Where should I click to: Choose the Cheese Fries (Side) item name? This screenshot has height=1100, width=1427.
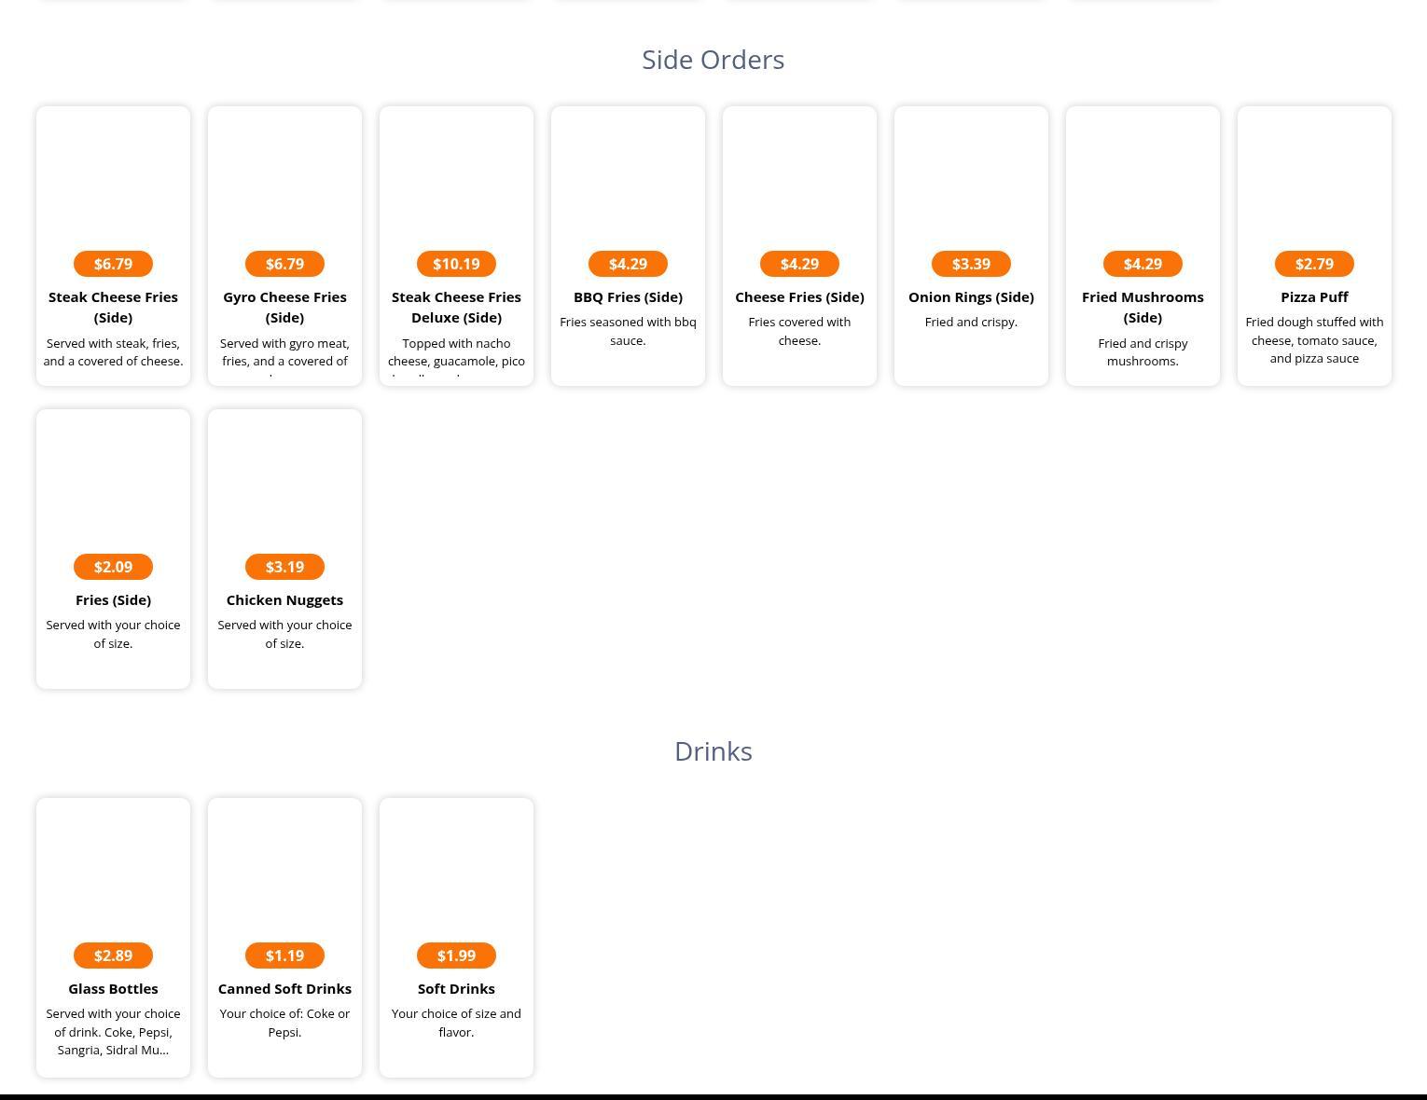(799, 296)
